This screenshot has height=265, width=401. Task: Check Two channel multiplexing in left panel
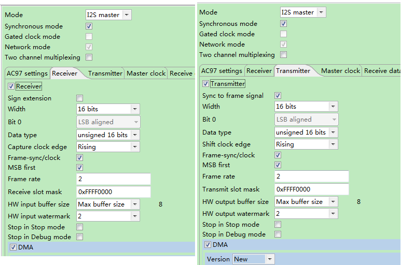(89, 57)
